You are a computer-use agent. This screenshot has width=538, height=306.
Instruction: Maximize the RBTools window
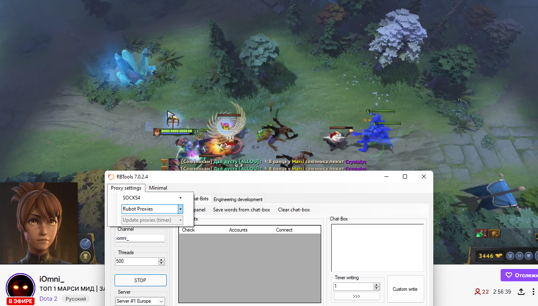coord(405,177)
